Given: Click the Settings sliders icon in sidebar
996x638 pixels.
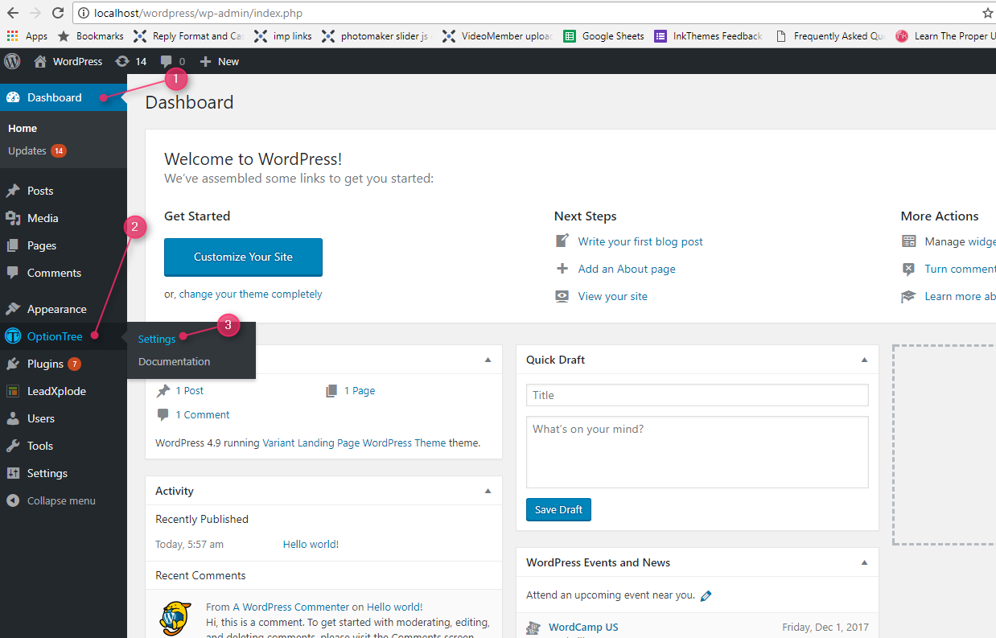Looking at the screenshot, I should pyautogui.click(x=13, y=473).
